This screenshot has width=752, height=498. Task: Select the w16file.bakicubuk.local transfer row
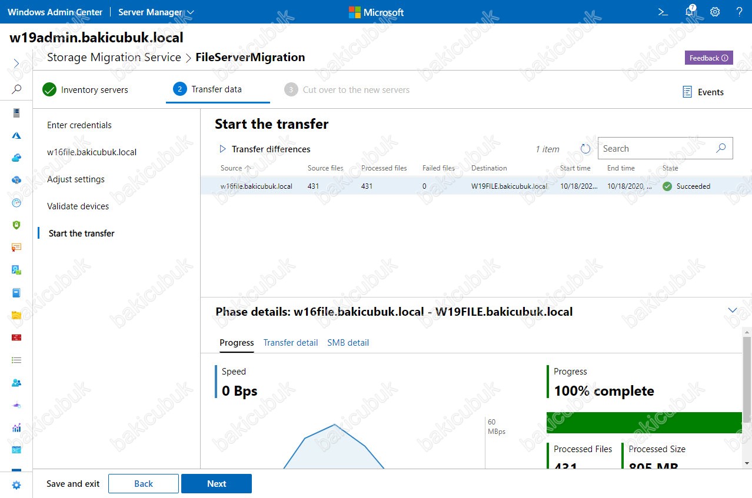pos(476,186)
